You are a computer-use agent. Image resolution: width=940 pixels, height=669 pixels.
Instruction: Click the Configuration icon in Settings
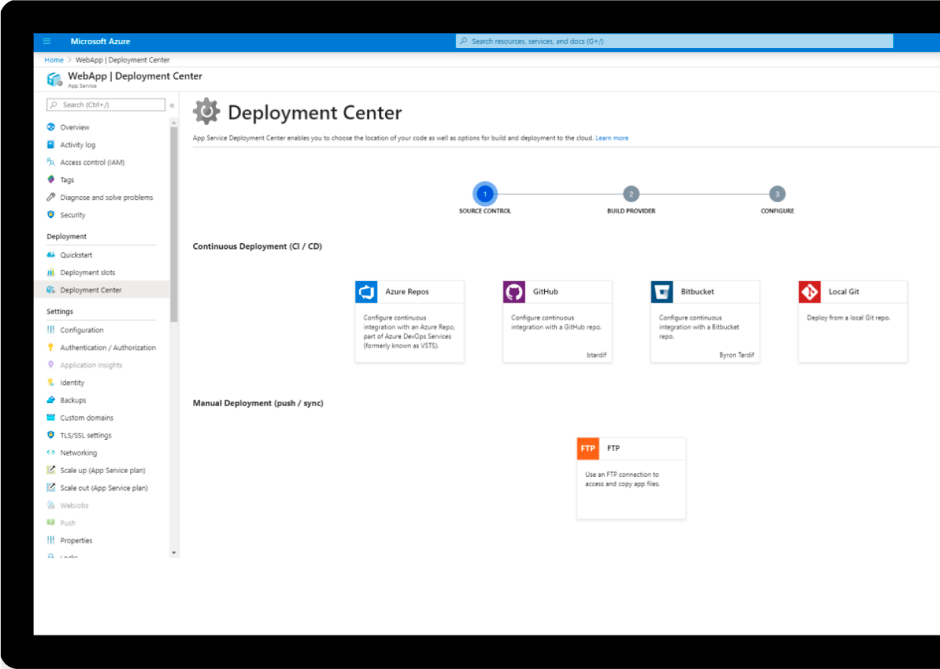51,330
